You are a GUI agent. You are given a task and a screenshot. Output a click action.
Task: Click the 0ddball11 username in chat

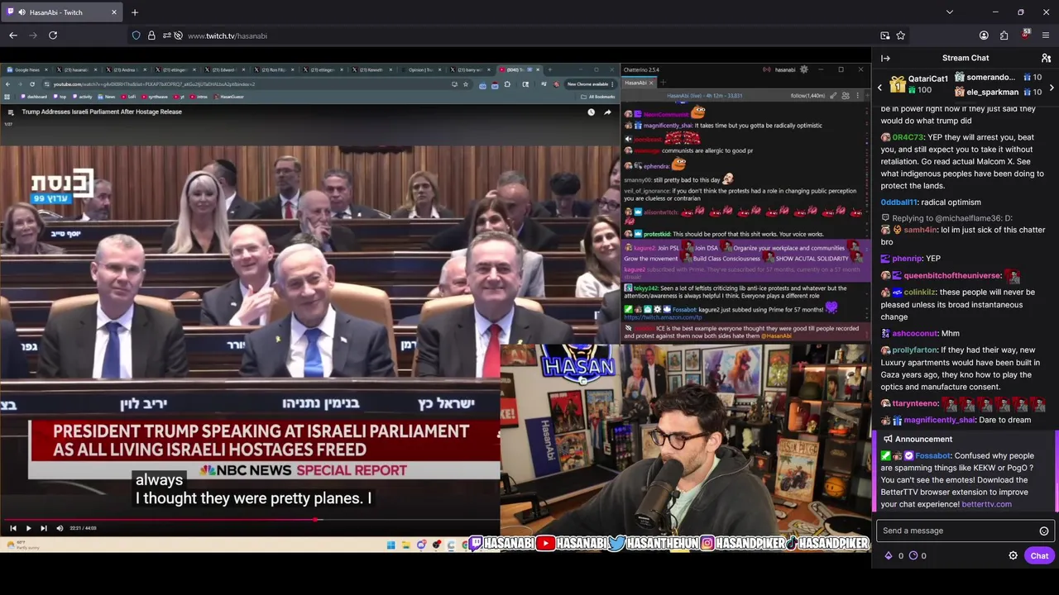(x=899, y=202)
